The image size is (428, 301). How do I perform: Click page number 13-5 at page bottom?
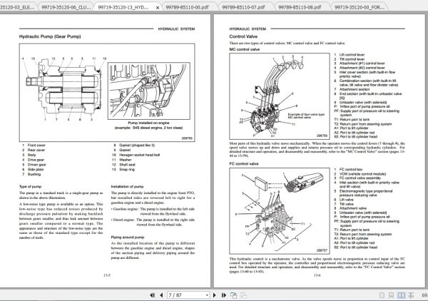[107, 275]
